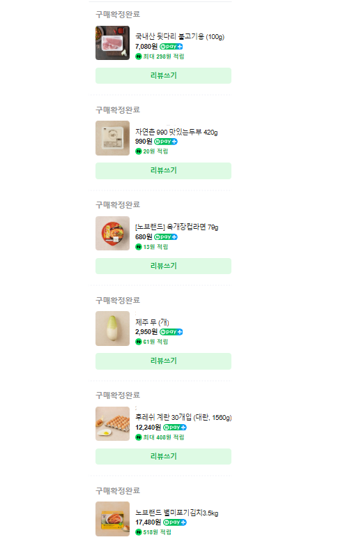Open the Jeju radish product thumbnail
The image size is (345, 558).
pos(112,329)
